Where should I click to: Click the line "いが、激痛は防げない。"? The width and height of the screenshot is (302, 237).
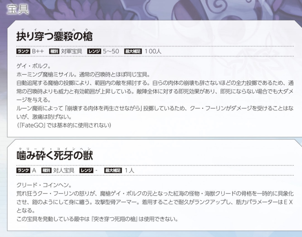click(44, 117)
